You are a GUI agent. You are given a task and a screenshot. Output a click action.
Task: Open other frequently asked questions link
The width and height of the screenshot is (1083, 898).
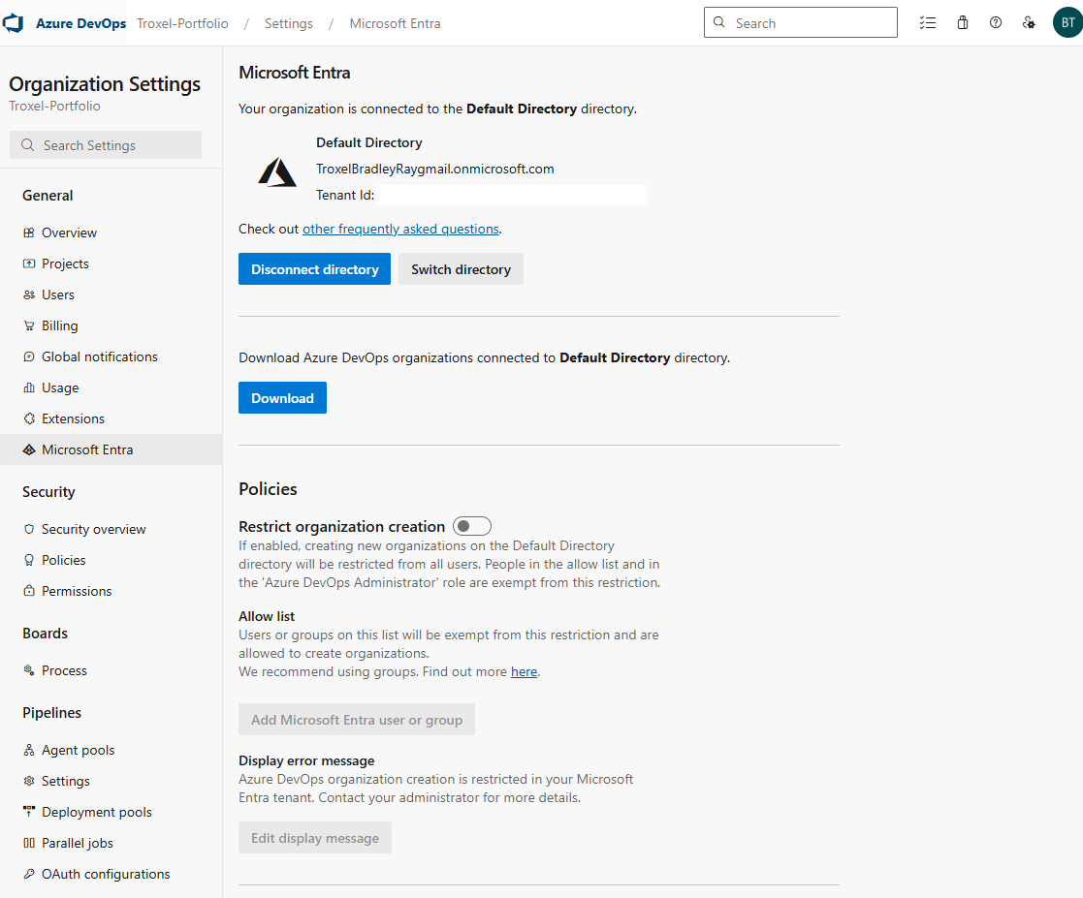coord(400,230)
